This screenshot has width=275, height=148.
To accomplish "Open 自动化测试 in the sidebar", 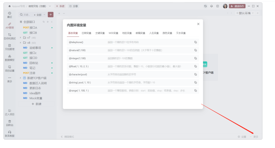I will click(x=10, y=36).
